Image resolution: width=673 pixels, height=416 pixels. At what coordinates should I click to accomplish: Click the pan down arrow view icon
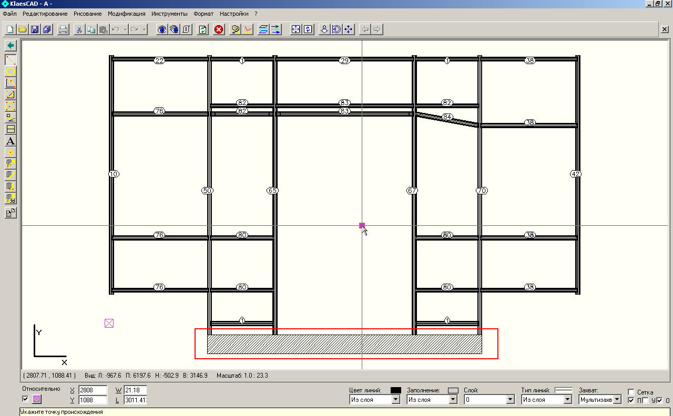point(324,29)
